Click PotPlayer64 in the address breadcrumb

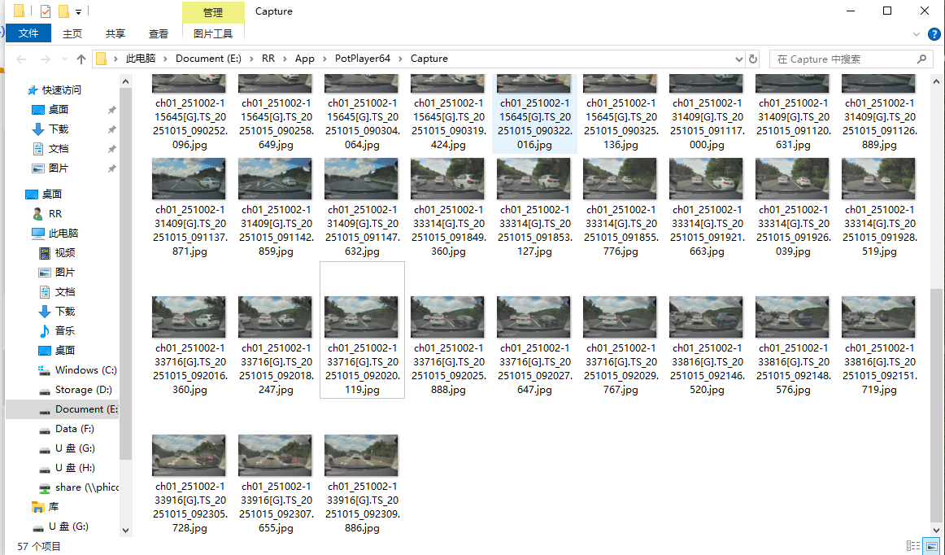(x=362, y=59)
